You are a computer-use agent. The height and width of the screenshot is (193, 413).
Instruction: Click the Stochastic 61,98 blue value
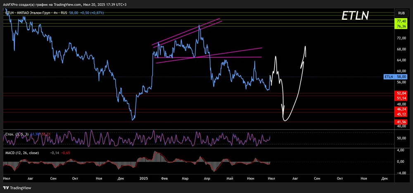[x=35, y=134]
